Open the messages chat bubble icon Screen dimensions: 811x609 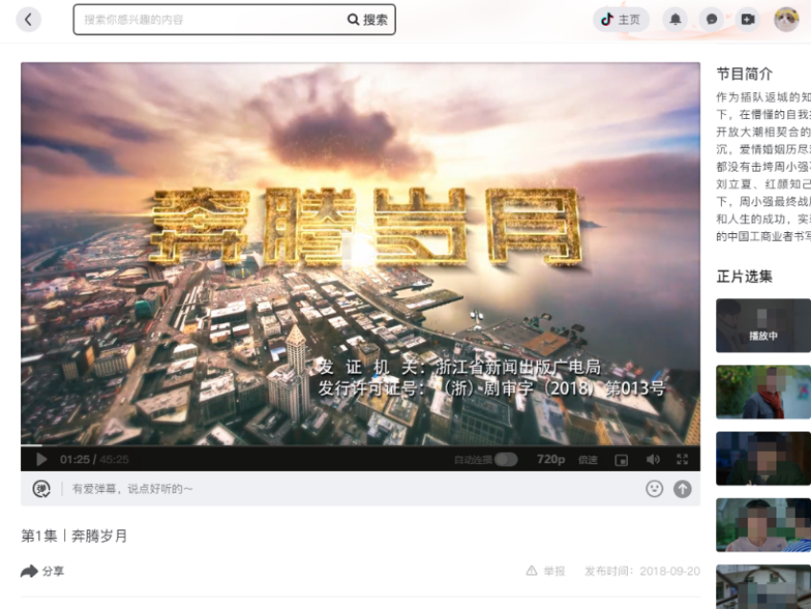[x=711, y=20]
